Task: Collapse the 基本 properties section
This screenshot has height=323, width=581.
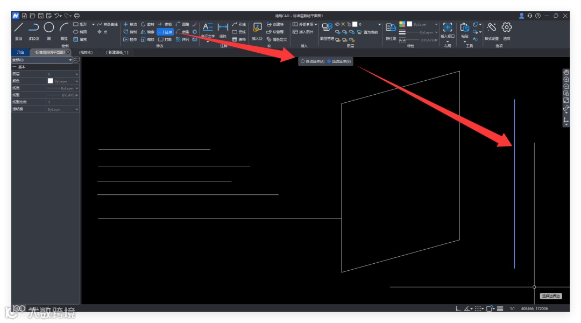Action: [x=15, y=67]
